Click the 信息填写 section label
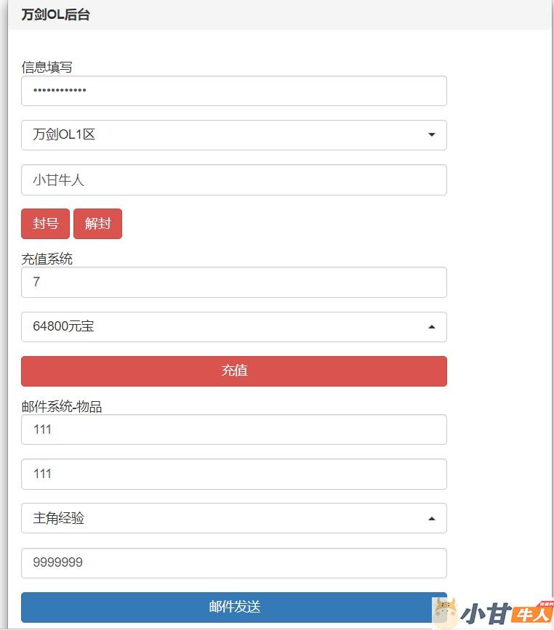Image resolution: width=554 pixels, height=630 pixels. [47, 67]
